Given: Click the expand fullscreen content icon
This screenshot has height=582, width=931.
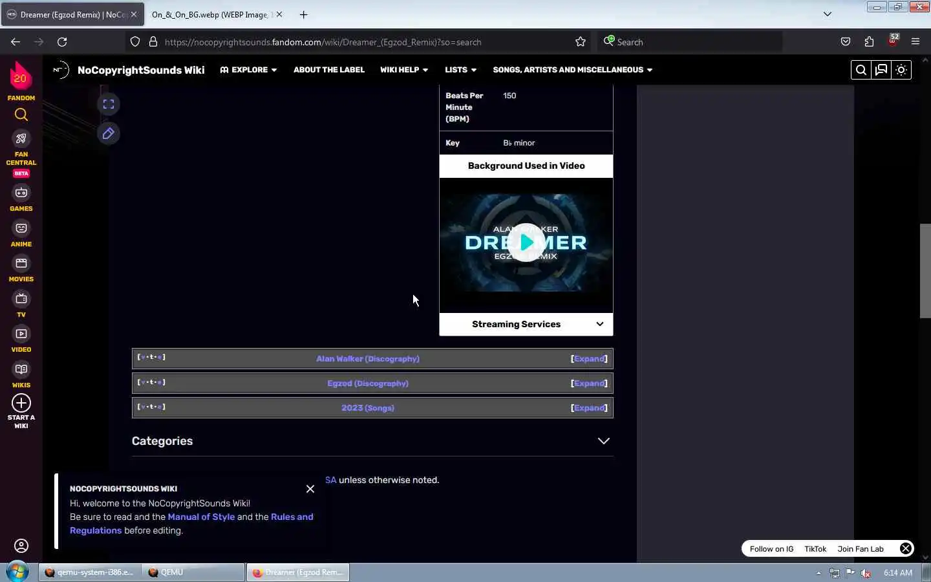Looking at the screenshot, I should coord(109,104).
